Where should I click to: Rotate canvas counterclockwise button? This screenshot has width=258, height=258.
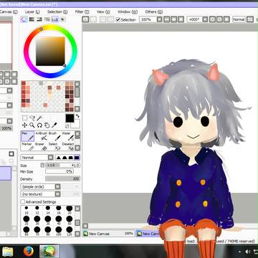[213, 19]
